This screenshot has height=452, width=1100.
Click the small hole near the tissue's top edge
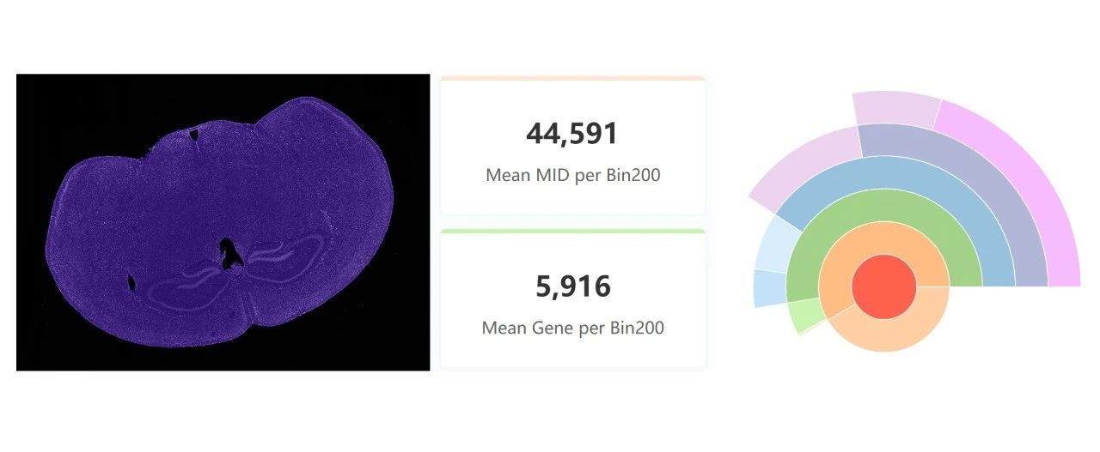(195, 133)
